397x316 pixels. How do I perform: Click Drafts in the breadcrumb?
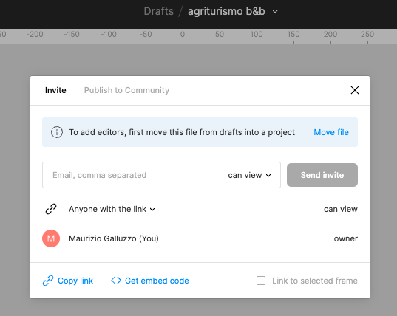(158, 11)
